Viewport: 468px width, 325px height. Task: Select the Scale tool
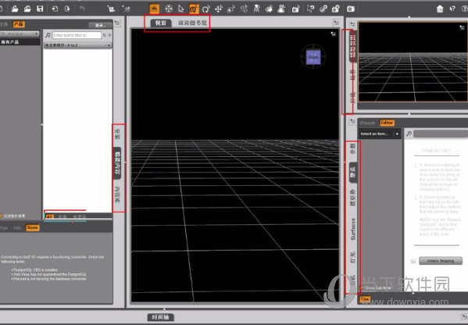[231, 9]
